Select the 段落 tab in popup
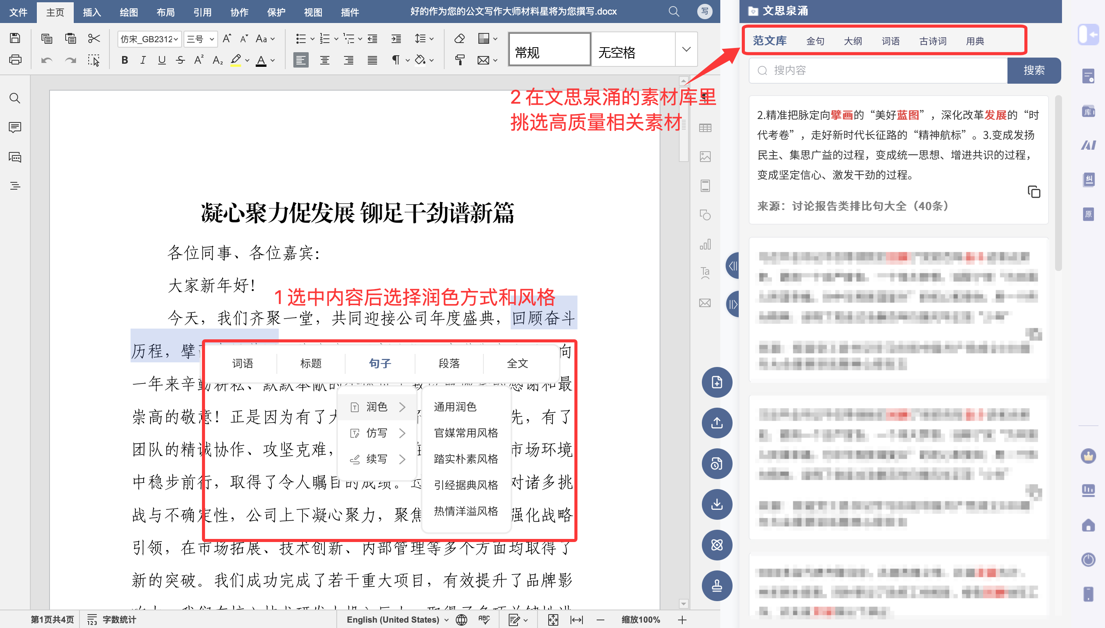The width and height of the screenshot is (1105, 628). (x=449, y=363)
